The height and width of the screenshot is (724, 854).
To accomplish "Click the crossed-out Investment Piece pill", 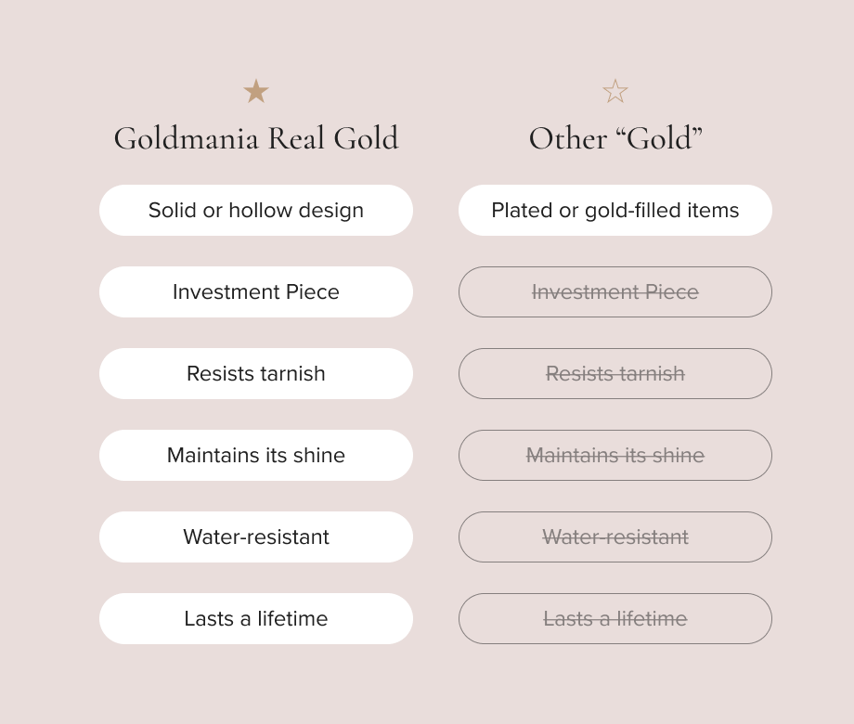I will point(615,291).
